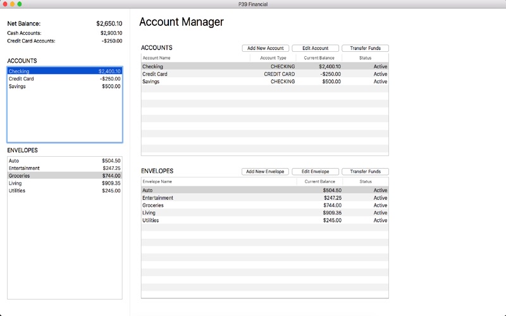506x316 pixels.
Task: Click the Cash Accounts $2,900.10 value
Action: [x=111, y=33]
